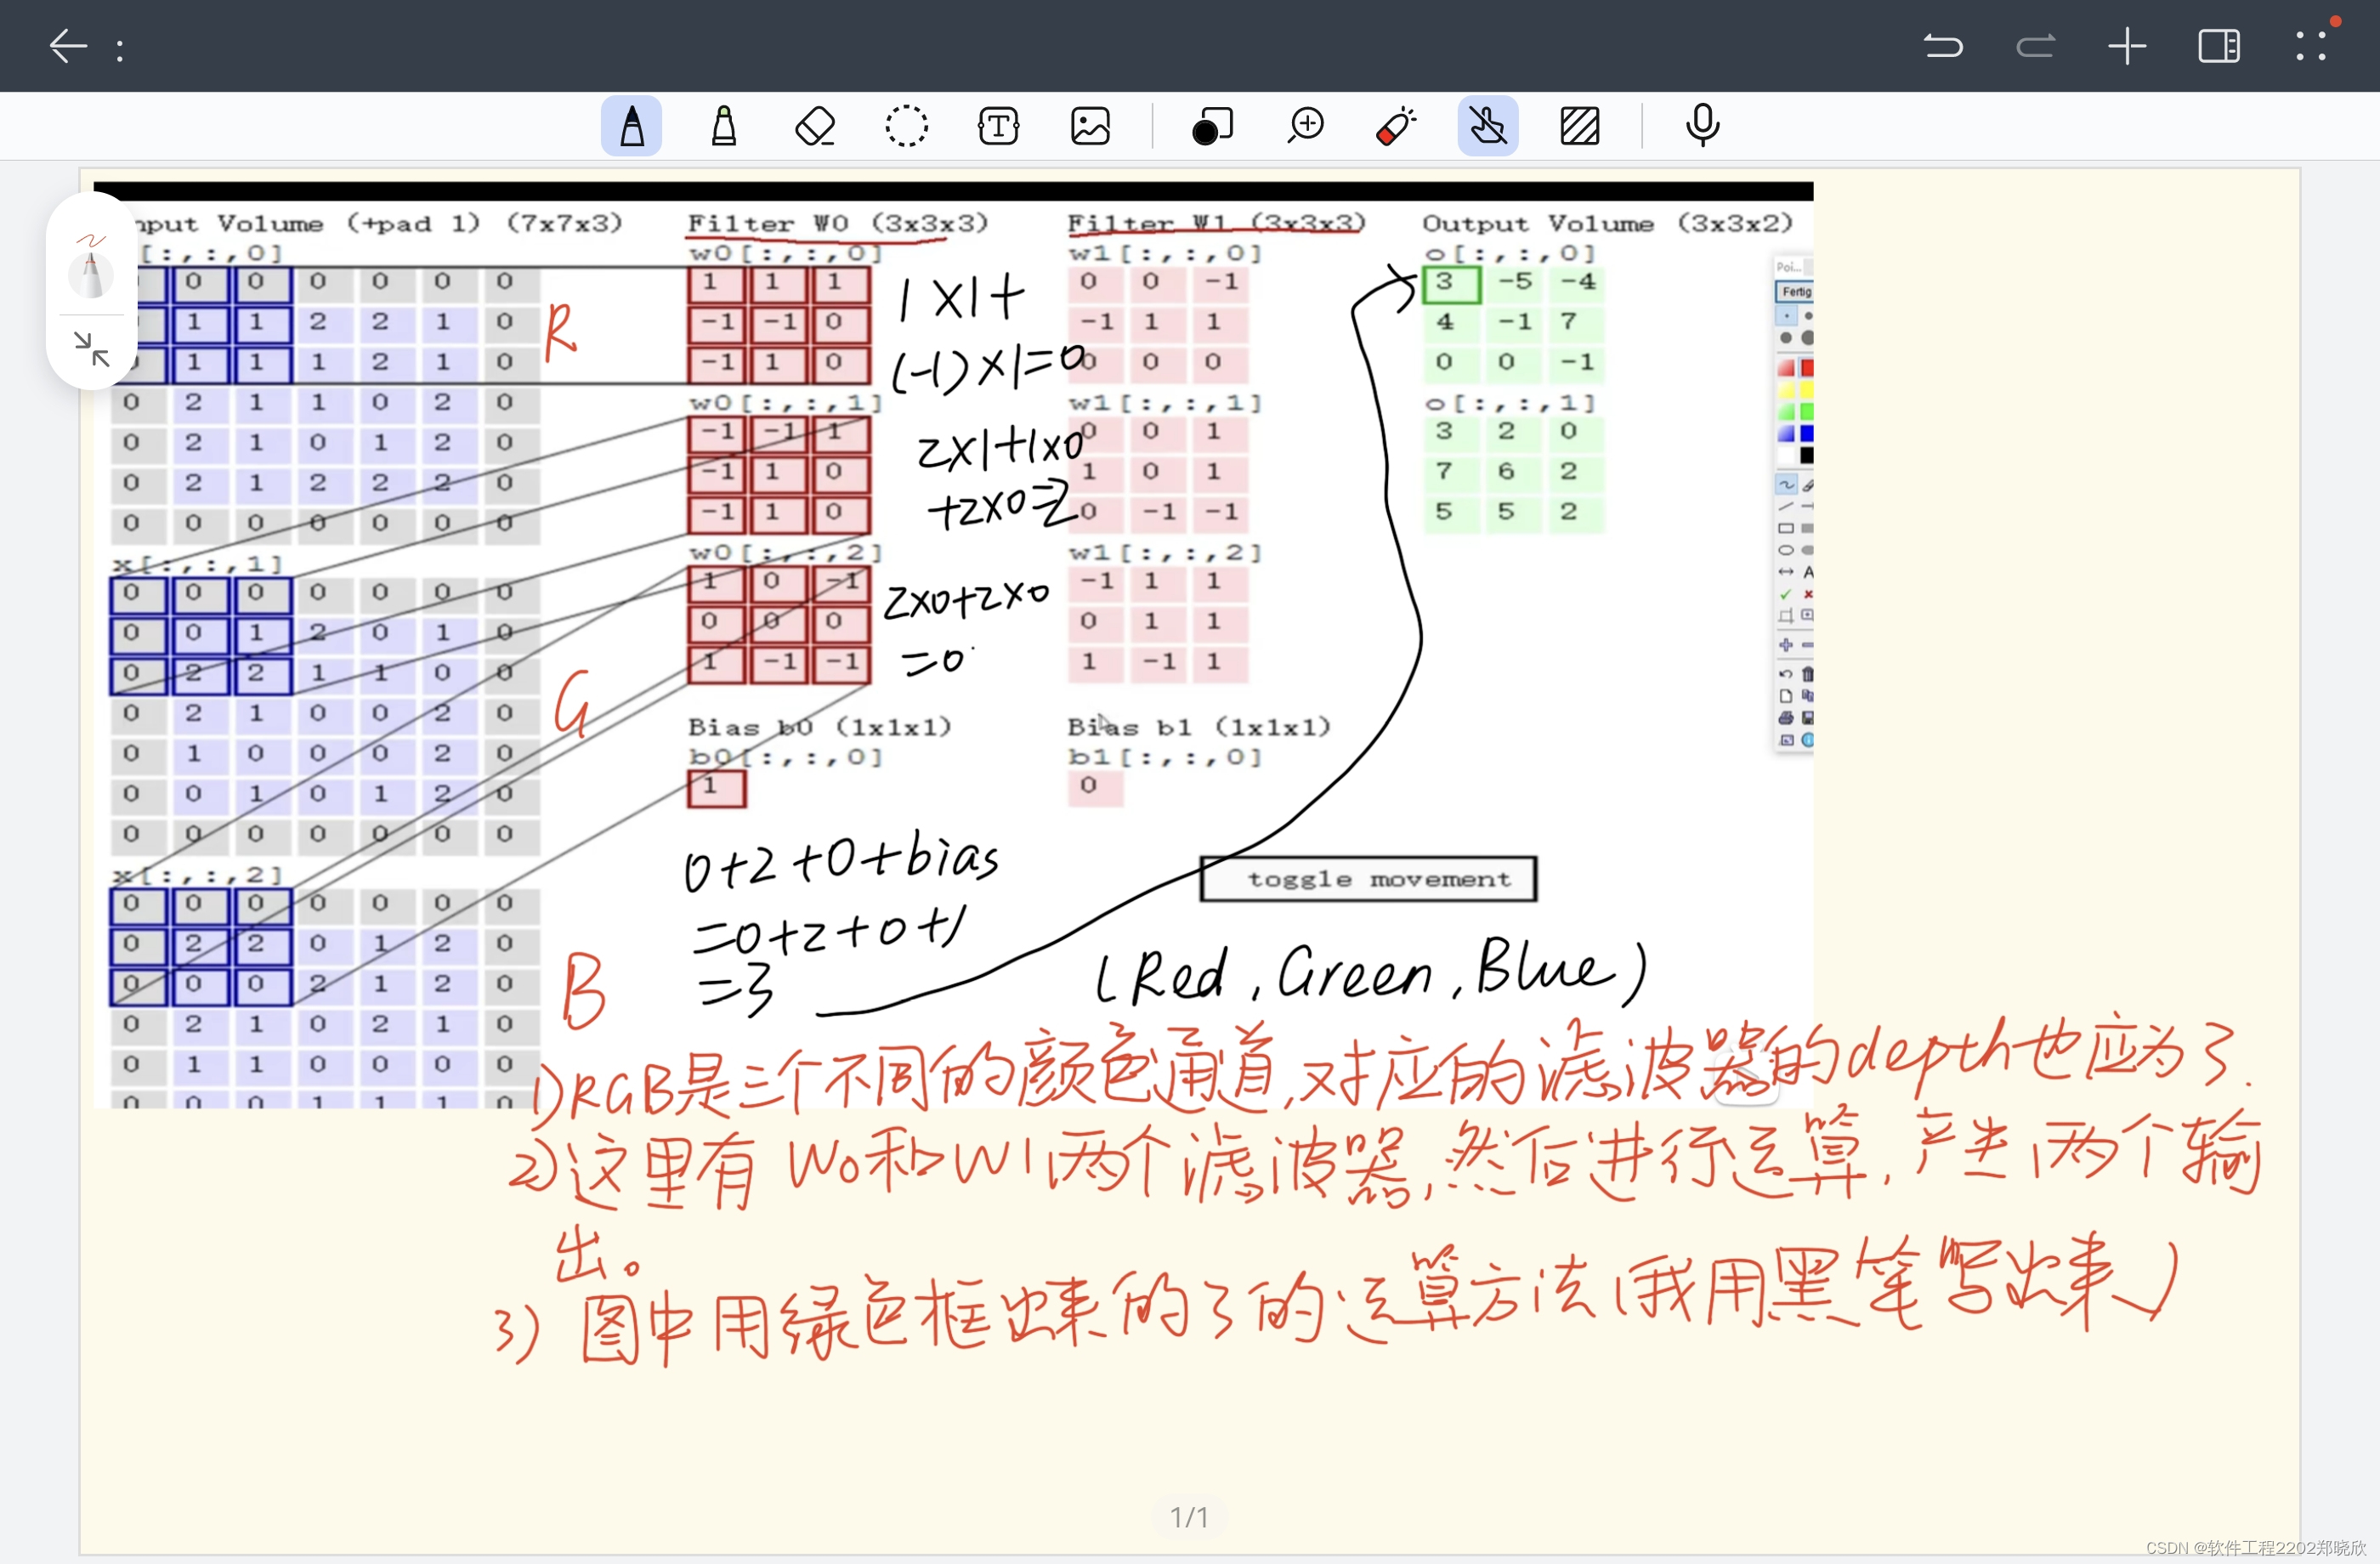
Task: Add a new page with plus
Action: pyautogui.click(x=2127, y=46)
